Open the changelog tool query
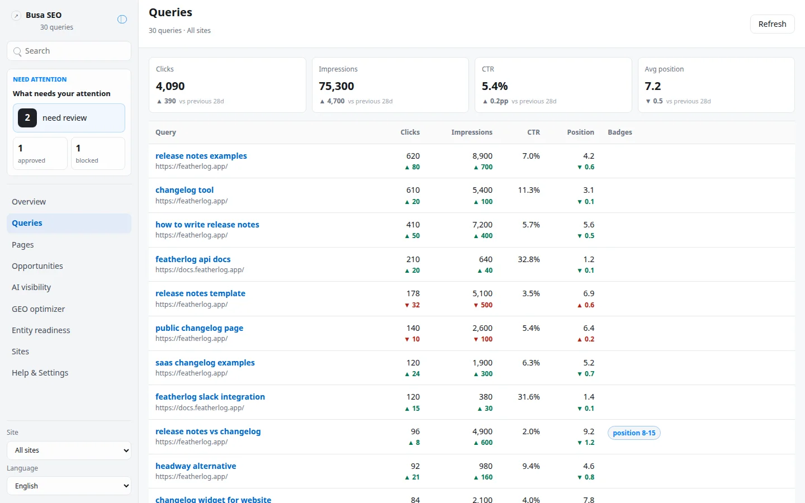Screen dimensions: 805x503 (x=184, y=190)
